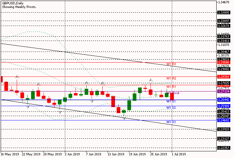234x158 pixels.
Task: Click the 1.30467 price level tag
Action: tap(223, 52)
